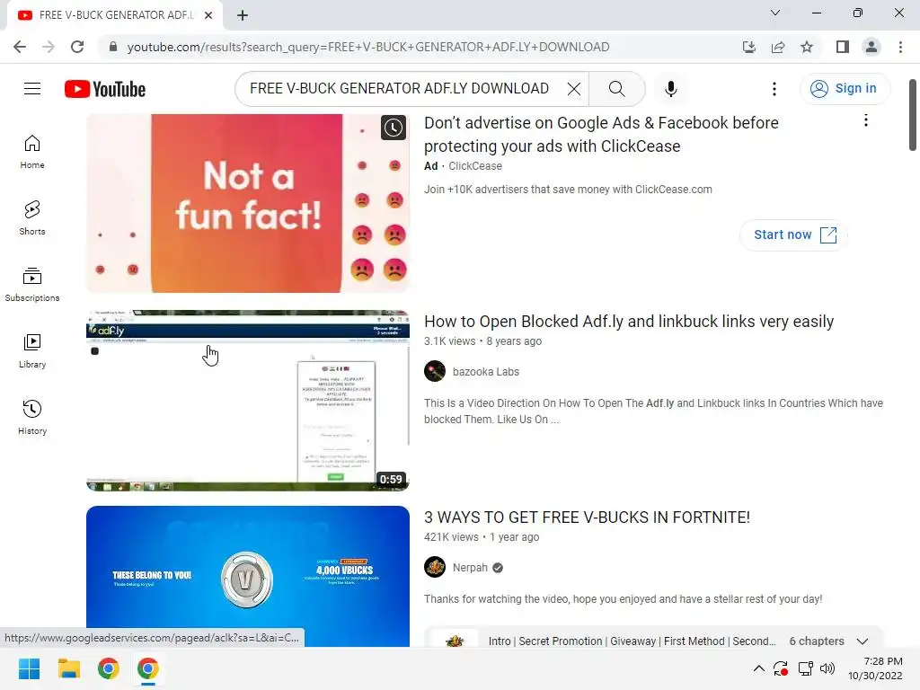The image size is (920, 690).
Task: Open Shorts from the sidebar
Action: click(32, 218)
